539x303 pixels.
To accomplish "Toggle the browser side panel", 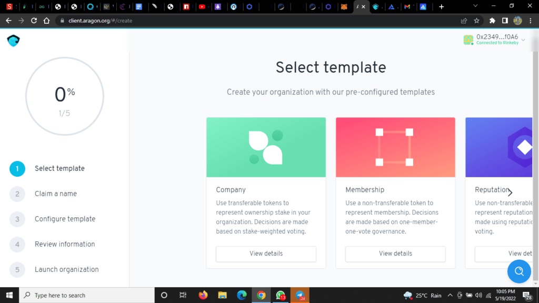I will [505, 21].
